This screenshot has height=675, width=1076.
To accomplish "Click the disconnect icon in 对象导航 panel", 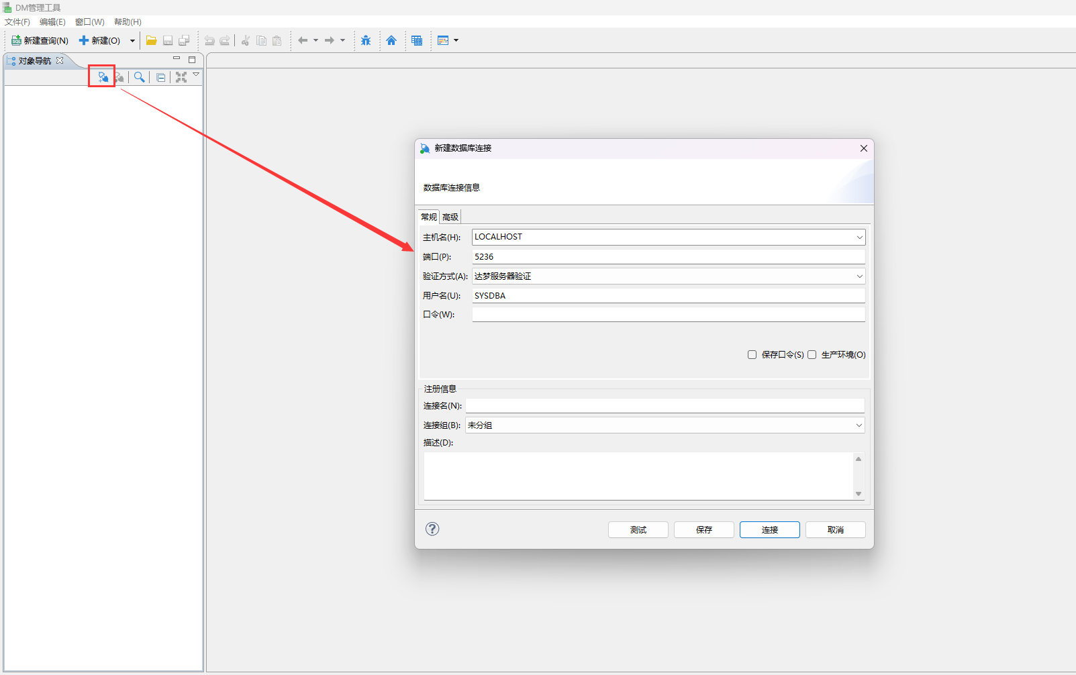I will (119, 77).
